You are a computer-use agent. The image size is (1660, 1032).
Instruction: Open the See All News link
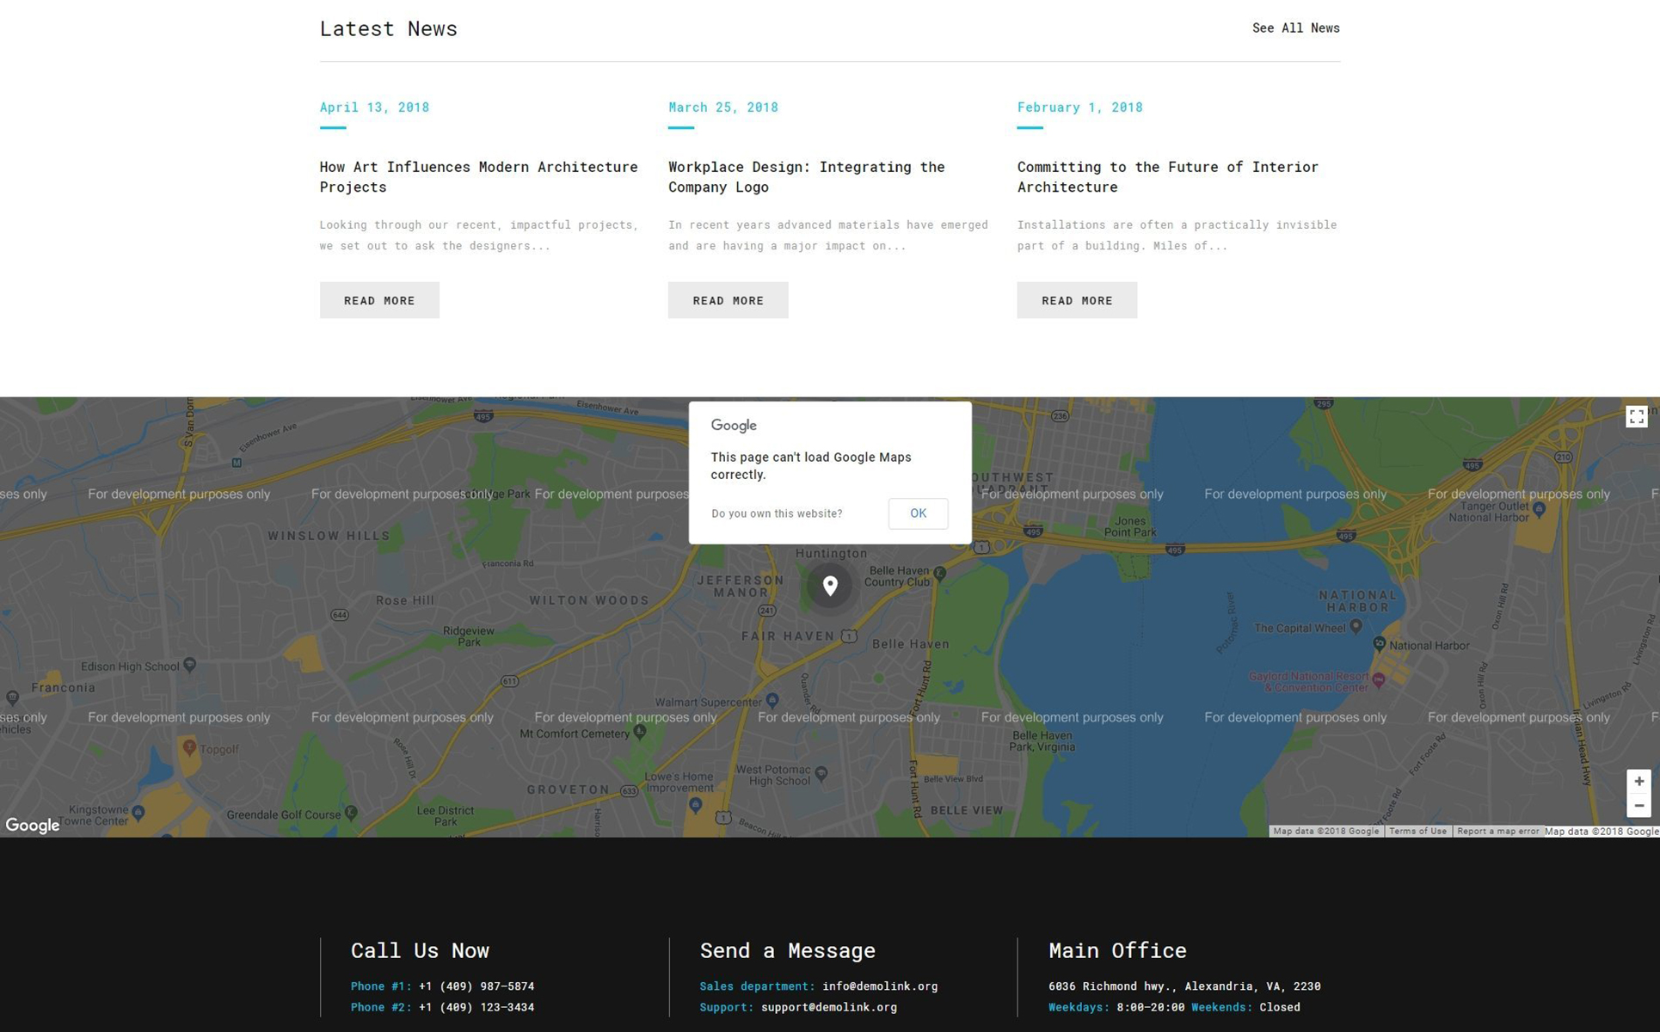click(1295, 28)
